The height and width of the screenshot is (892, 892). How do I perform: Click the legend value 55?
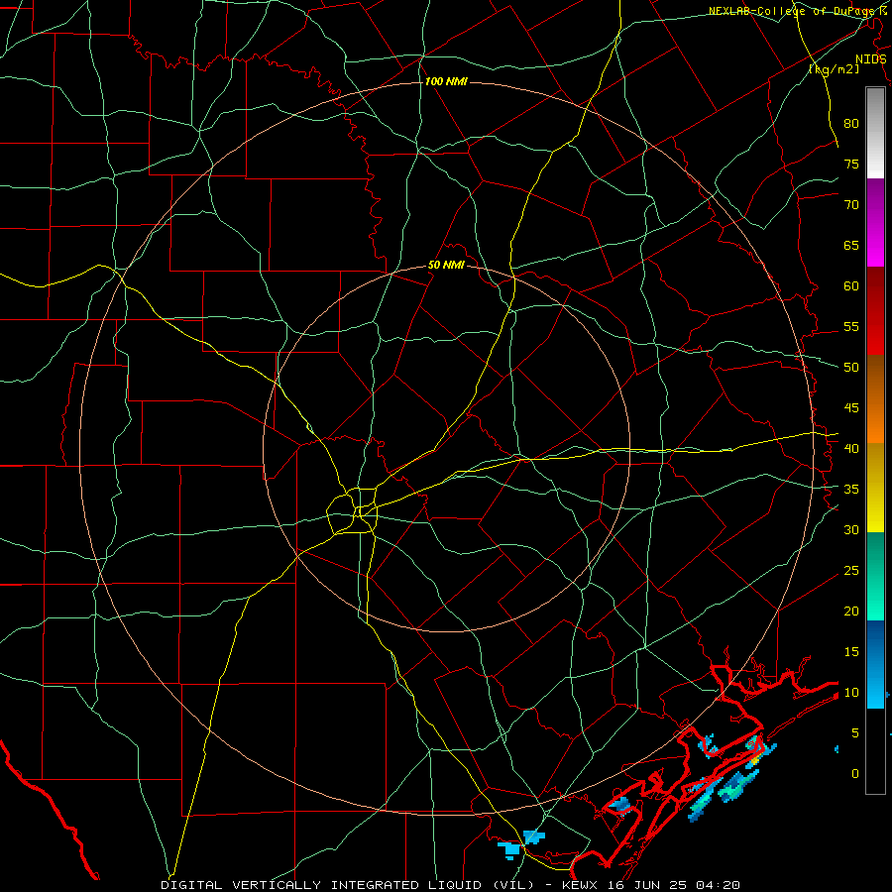851,327
